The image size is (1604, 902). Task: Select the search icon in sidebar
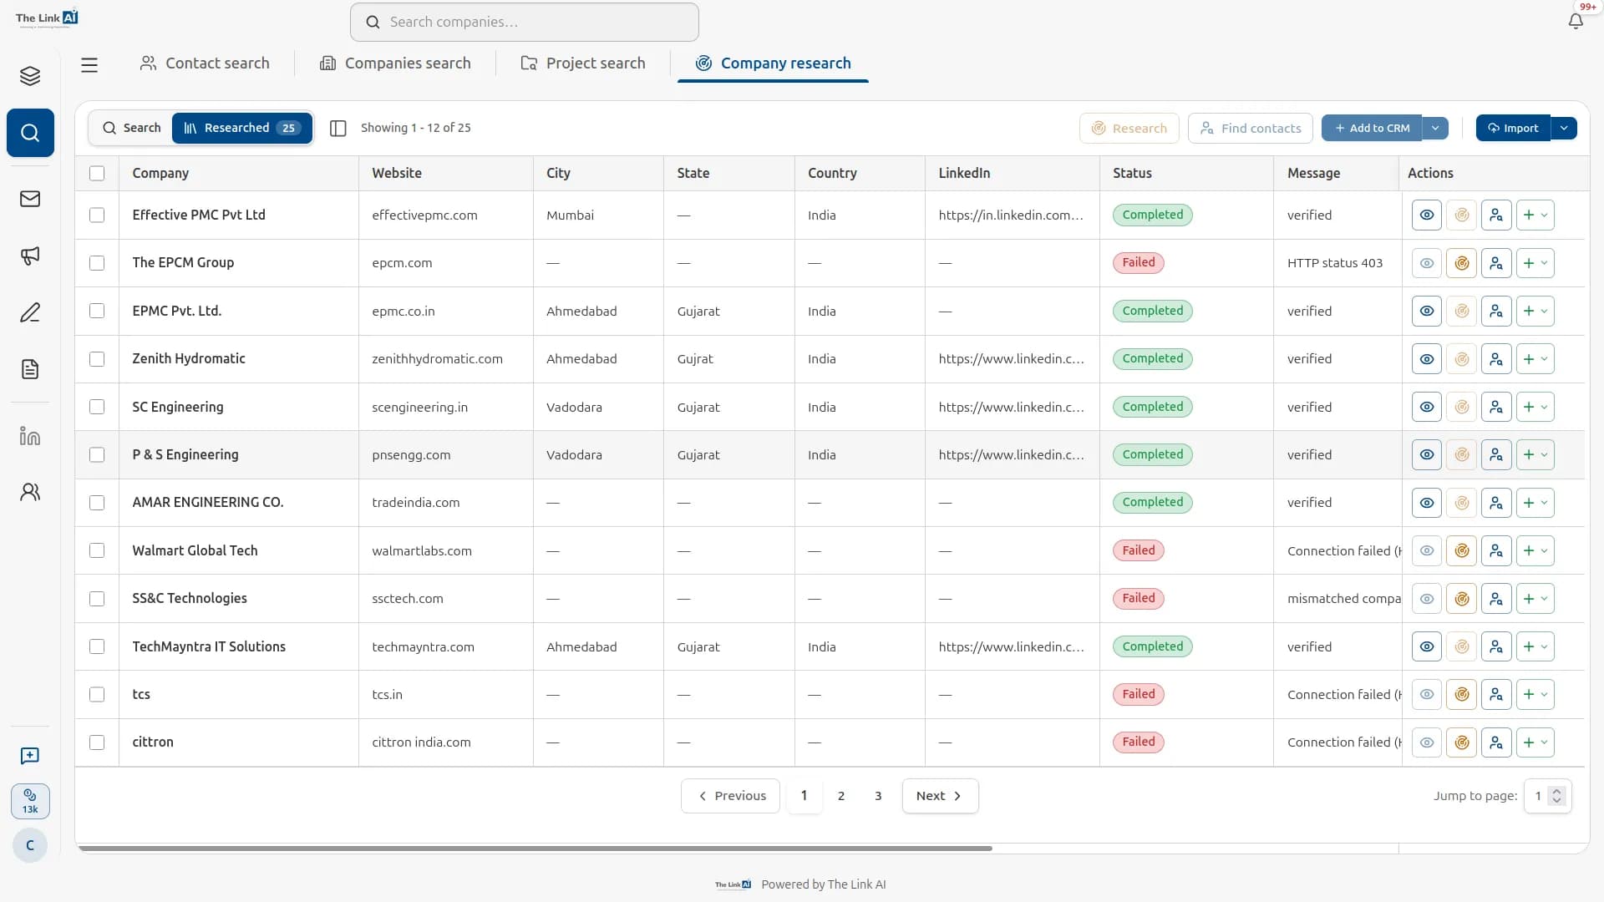coord(30,133)
